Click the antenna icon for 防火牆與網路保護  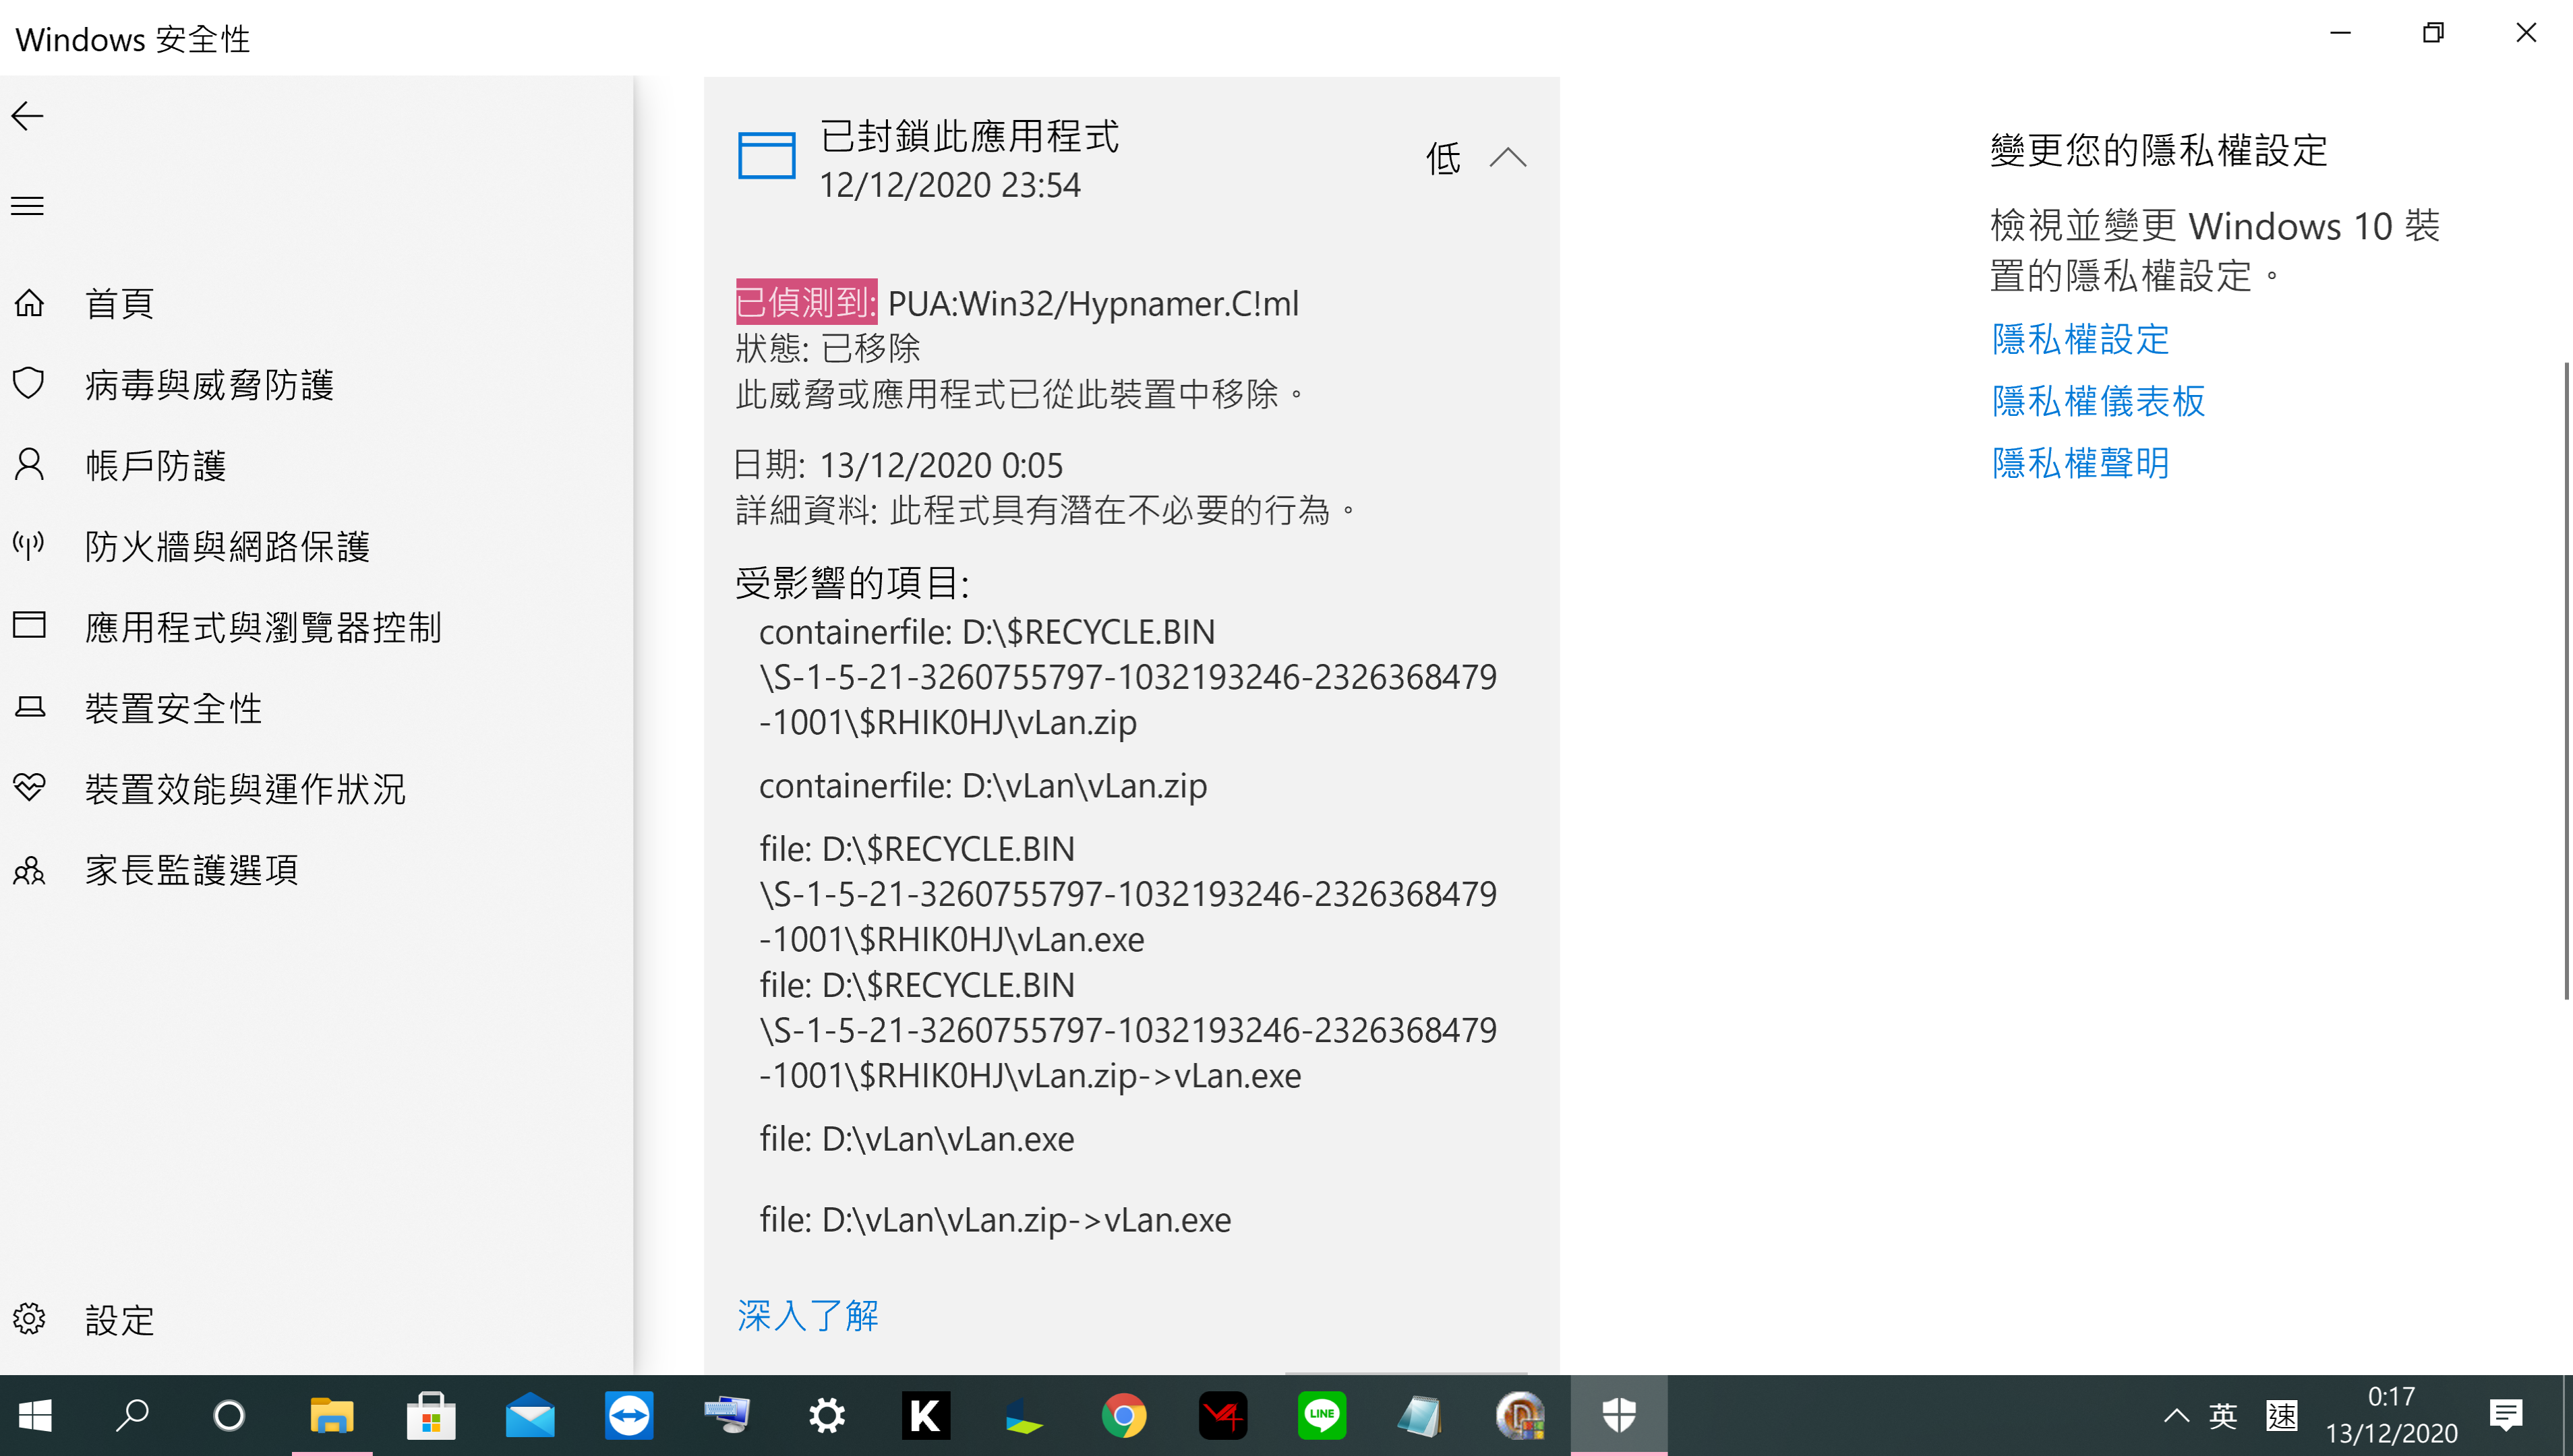pos(29,545)
